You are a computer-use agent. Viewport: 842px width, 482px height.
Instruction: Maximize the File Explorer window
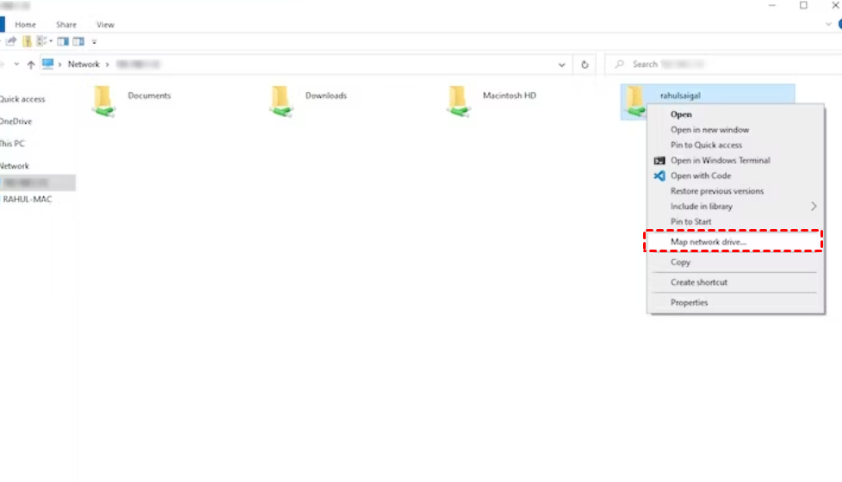coord(803,5)
